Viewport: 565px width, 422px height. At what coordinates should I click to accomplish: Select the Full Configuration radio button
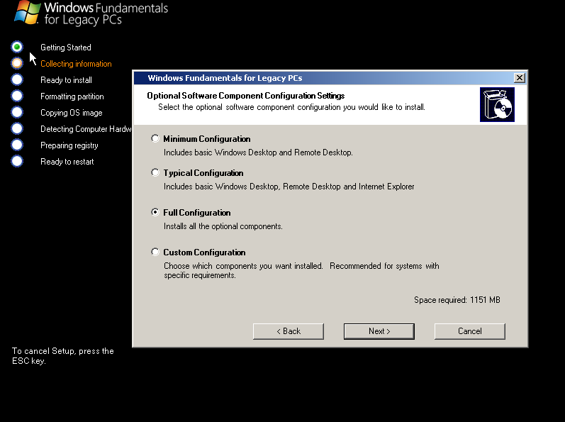tap(155, 212)
